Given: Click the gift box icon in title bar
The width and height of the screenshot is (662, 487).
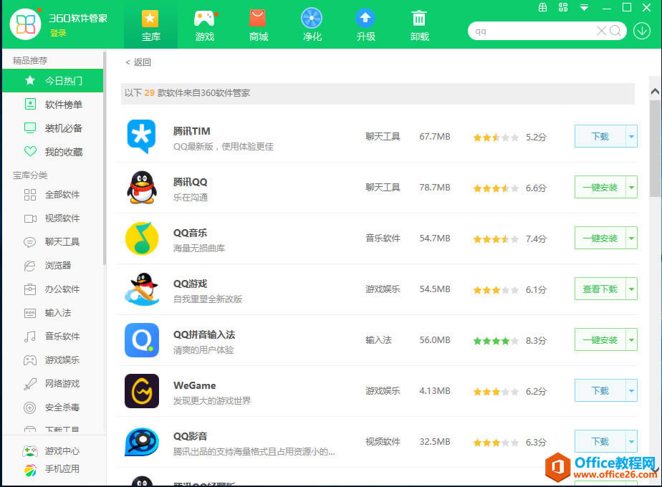Looking at the screenshot, I should [543, 7].
